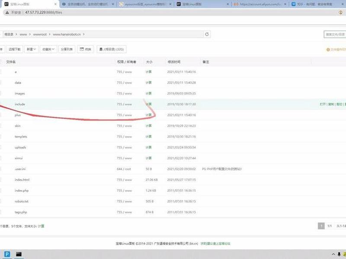The image size is (346, 259).
Task: Open the 终端 terminal button
Action: [85, 49]
